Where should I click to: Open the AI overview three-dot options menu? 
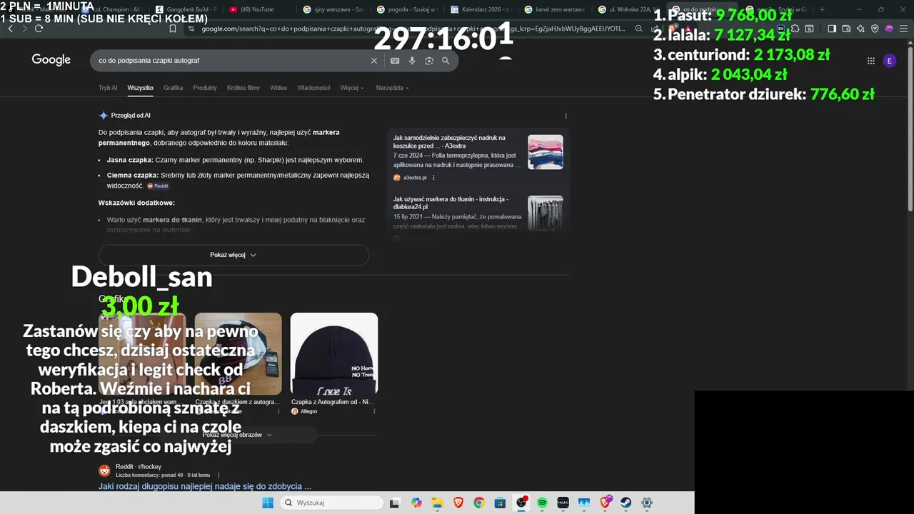pyautogui.click(x=566, y=116)
